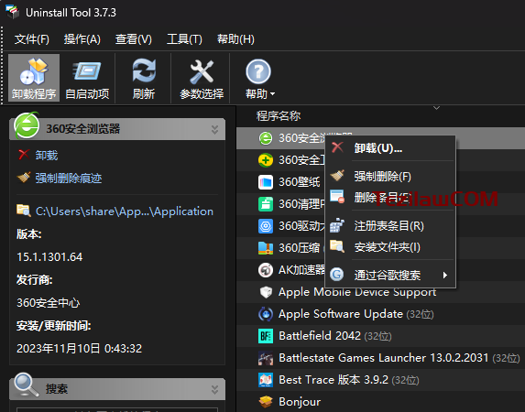525x412 pixels.
Task: Click the 360清理 green icon
Action: pyautogui.click(x=266, y=204)
